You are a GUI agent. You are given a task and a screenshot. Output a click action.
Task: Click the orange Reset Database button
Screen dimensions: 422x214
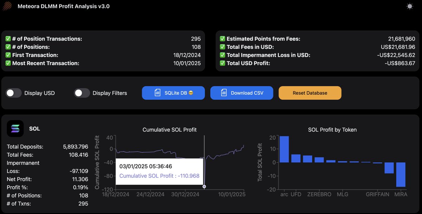[x=310, y=93]
